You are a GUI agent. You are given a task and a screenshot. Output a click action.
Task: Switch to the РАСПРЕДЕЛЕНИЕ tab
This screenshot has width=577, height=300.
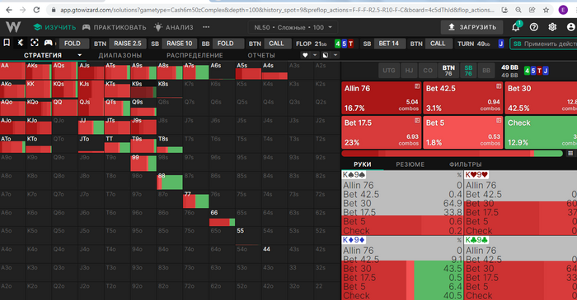[195, 55]
